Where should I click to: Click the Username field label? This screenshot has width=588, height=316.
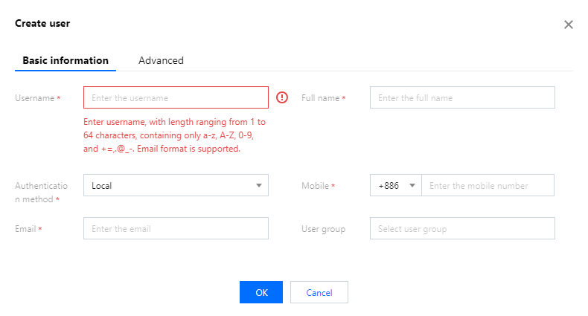[34, 98]
